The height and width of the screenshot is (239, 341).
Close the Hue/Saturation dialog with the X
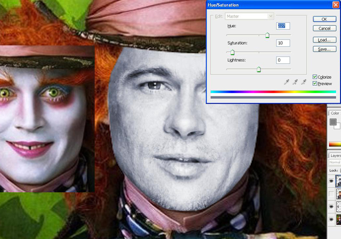[x=336, y=5]
